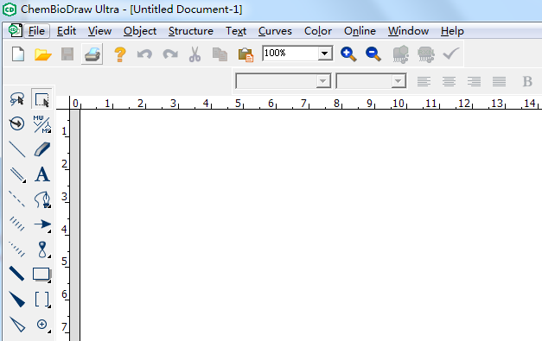
Task: Open the View menu
Action: pos(99,31)
